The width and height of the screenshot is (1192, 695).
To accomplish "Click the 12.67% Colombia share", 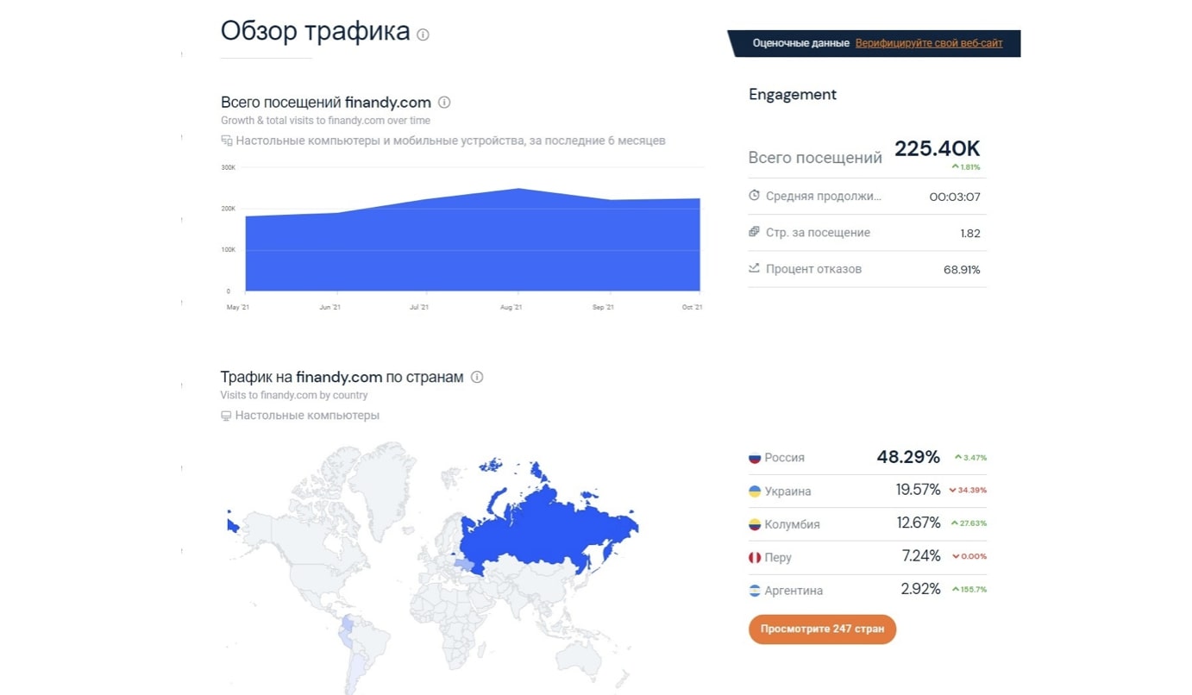I will point(919,523).
